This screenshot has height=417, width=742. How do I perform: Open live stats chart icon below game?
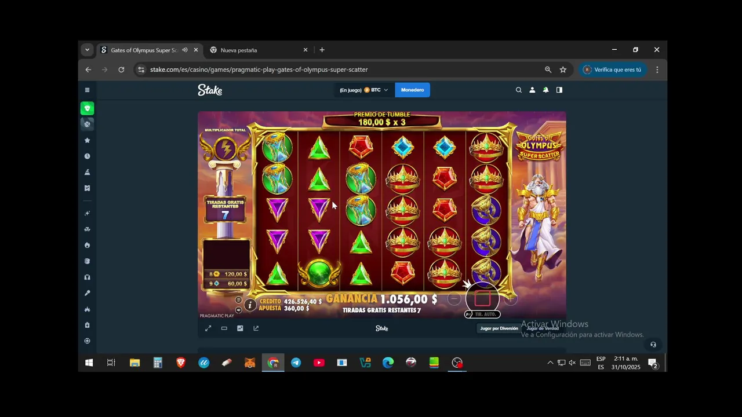point(240,328)
